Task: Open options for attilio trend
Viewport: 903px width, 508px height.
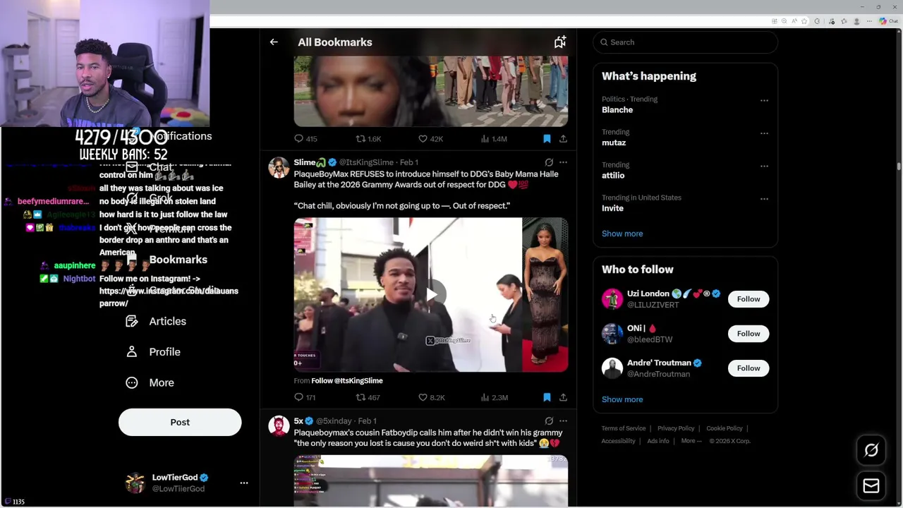Action: (x=764, y=166)
